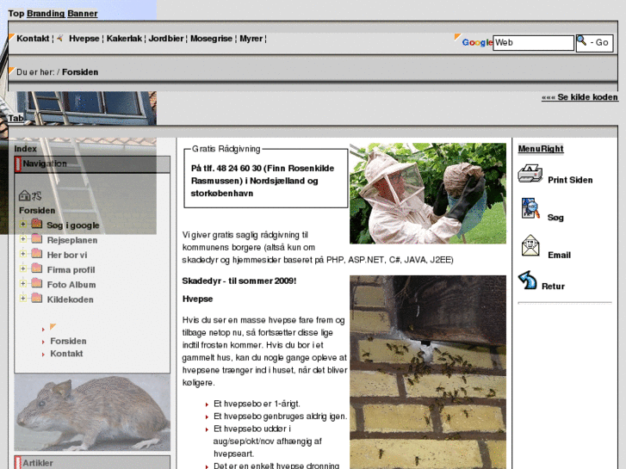
Task: Click the house icon above Forsiden
Action: (x=25, y=195)
